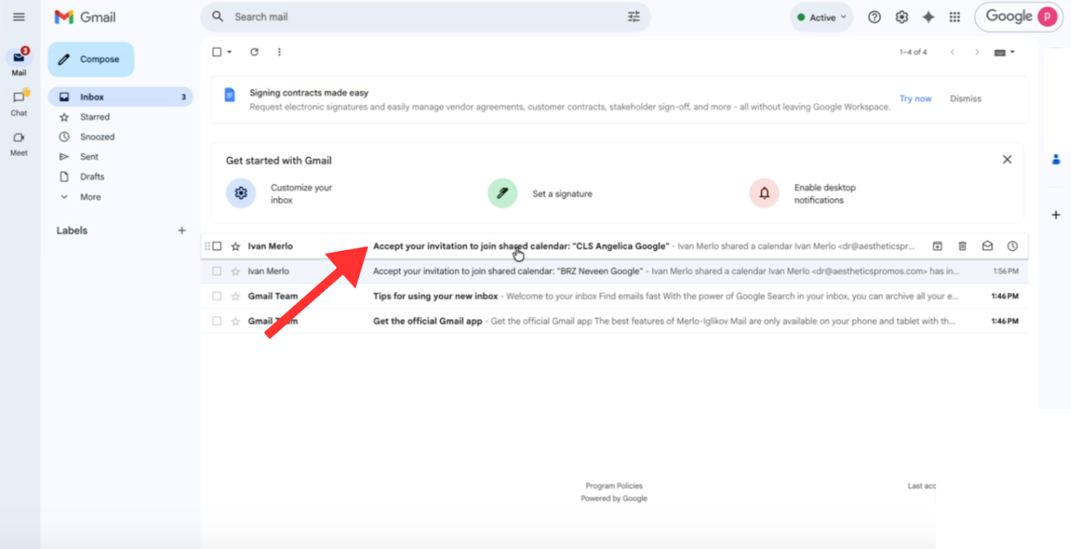Star the Tips for using inbox email
Image resolution: width=1071 pixels, height=549 pixels.
pyautogui.click(x=236, y=296)
